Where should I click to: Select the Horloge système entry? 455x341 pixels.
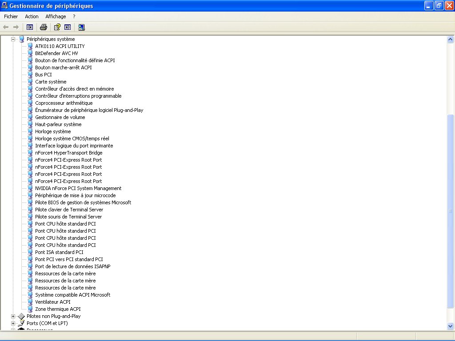[x=53, y=131]
